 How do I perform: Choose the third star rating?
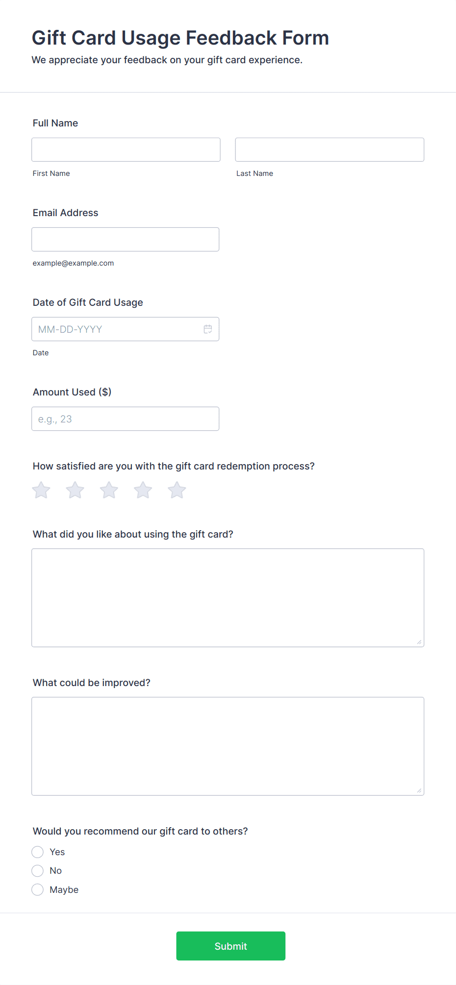point(109,490)
